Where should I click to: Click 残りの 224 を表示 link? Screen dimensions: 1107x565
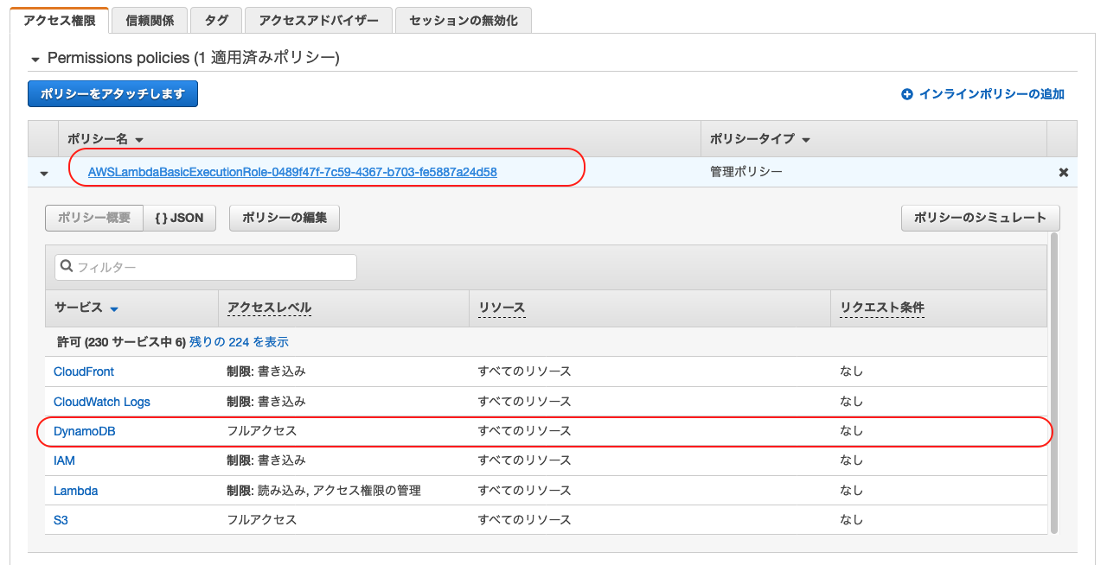[240, 342]
